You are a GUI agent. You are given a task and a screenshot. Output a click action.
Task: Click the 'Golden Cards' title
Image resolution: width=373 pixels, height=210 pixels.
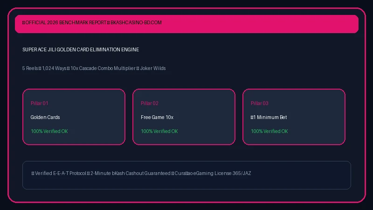pos(45,117)
